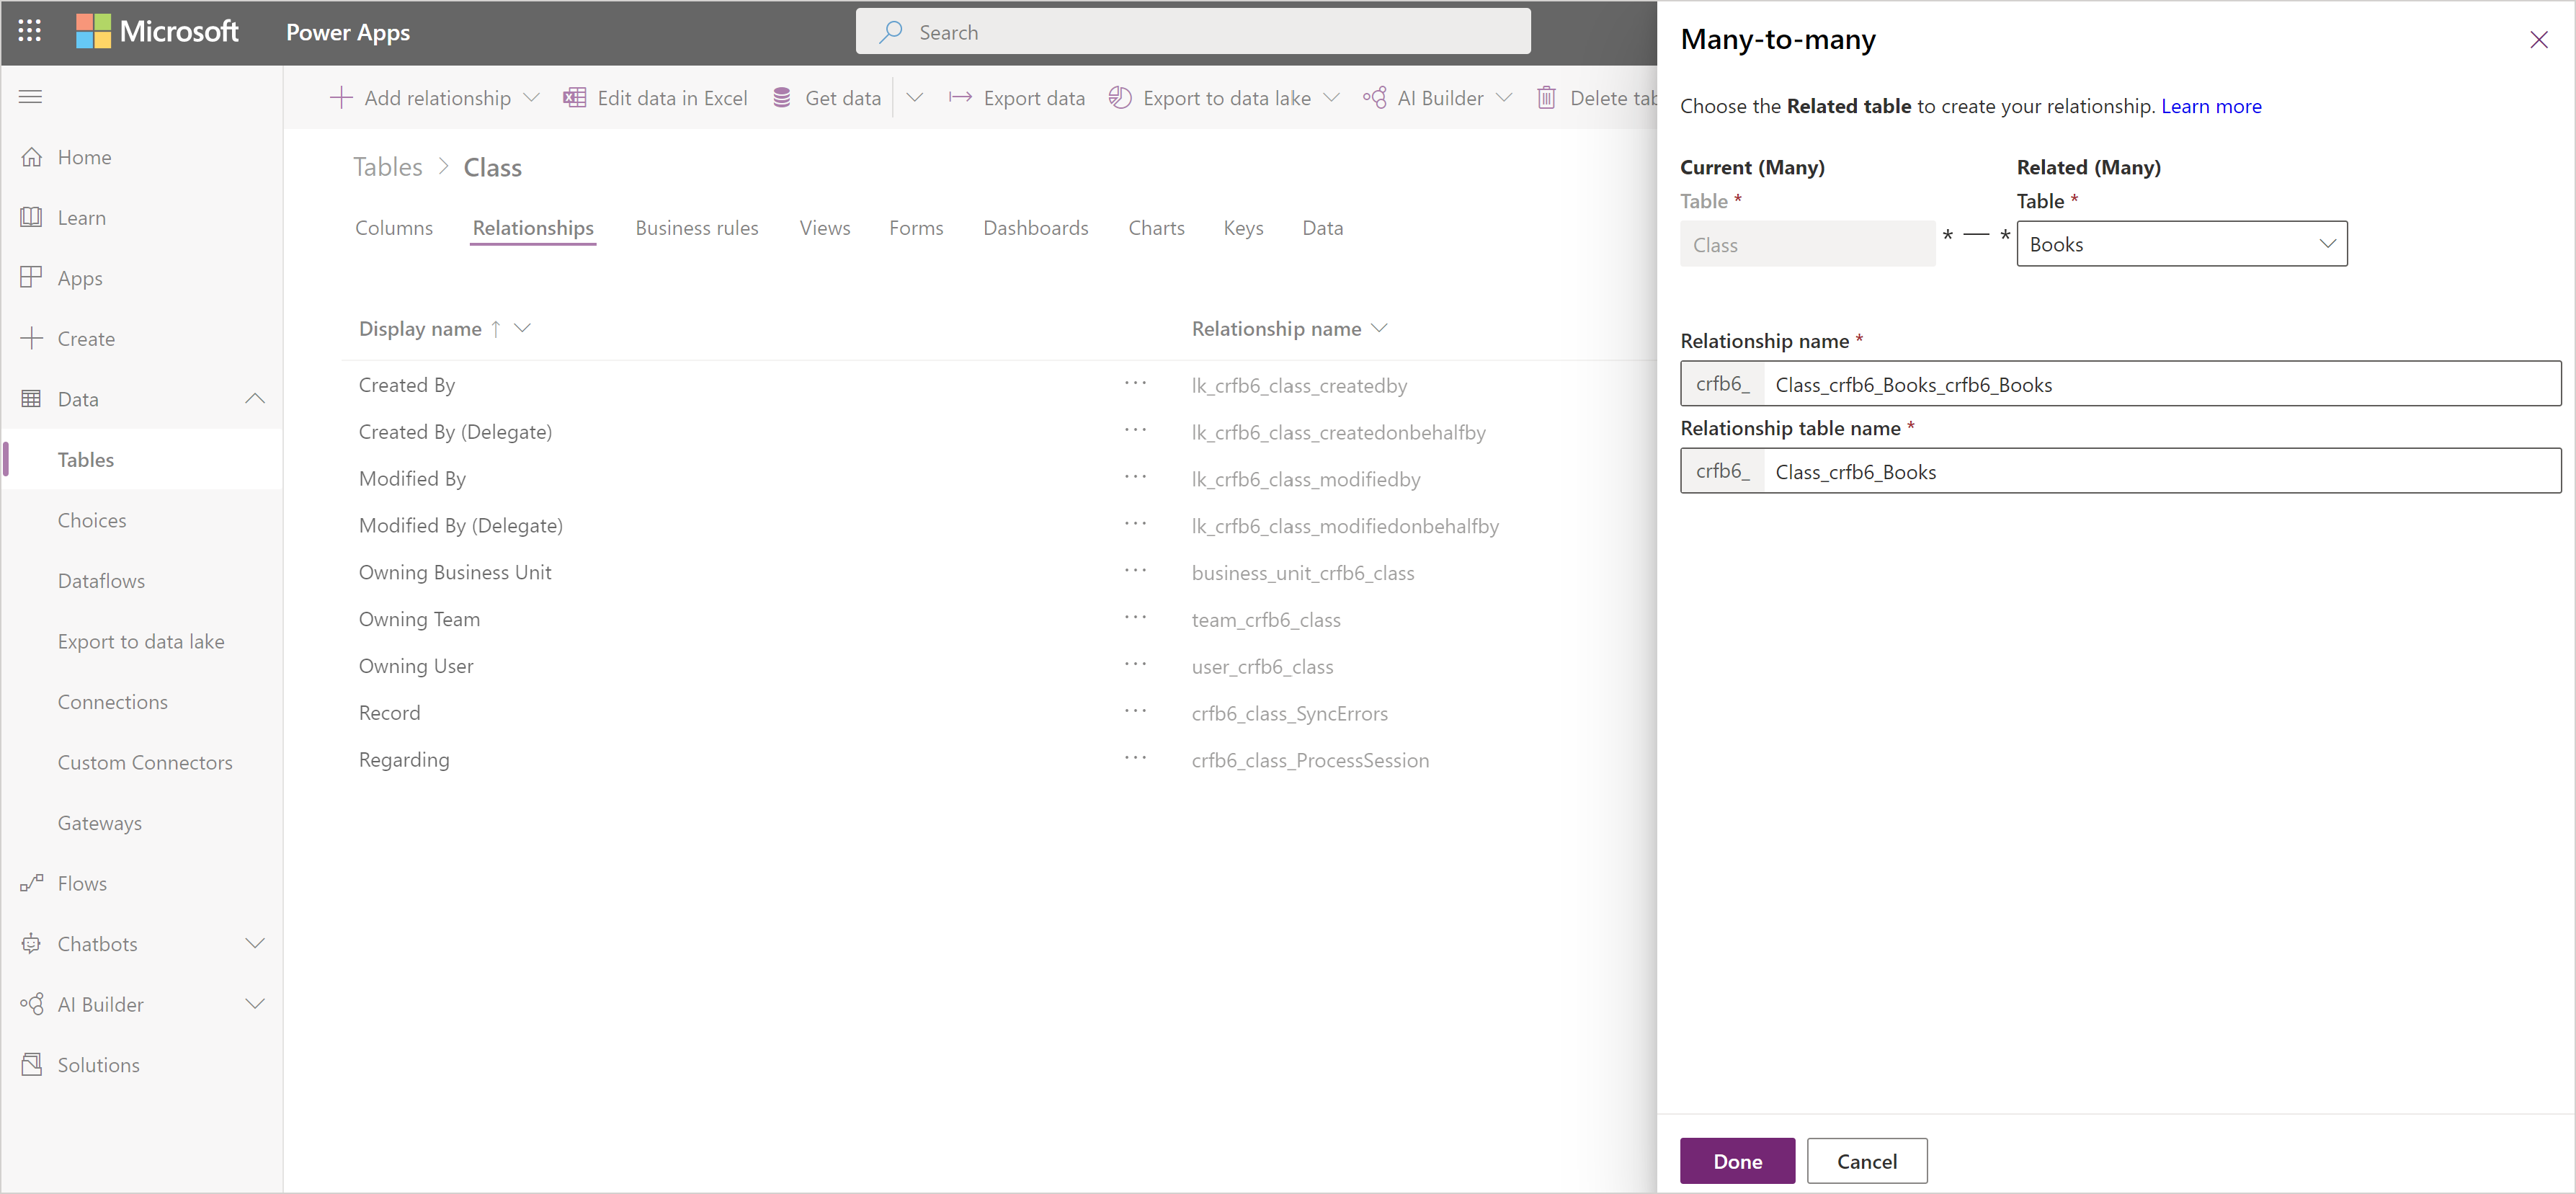Switch to the Columns tab

coord(393,228)
